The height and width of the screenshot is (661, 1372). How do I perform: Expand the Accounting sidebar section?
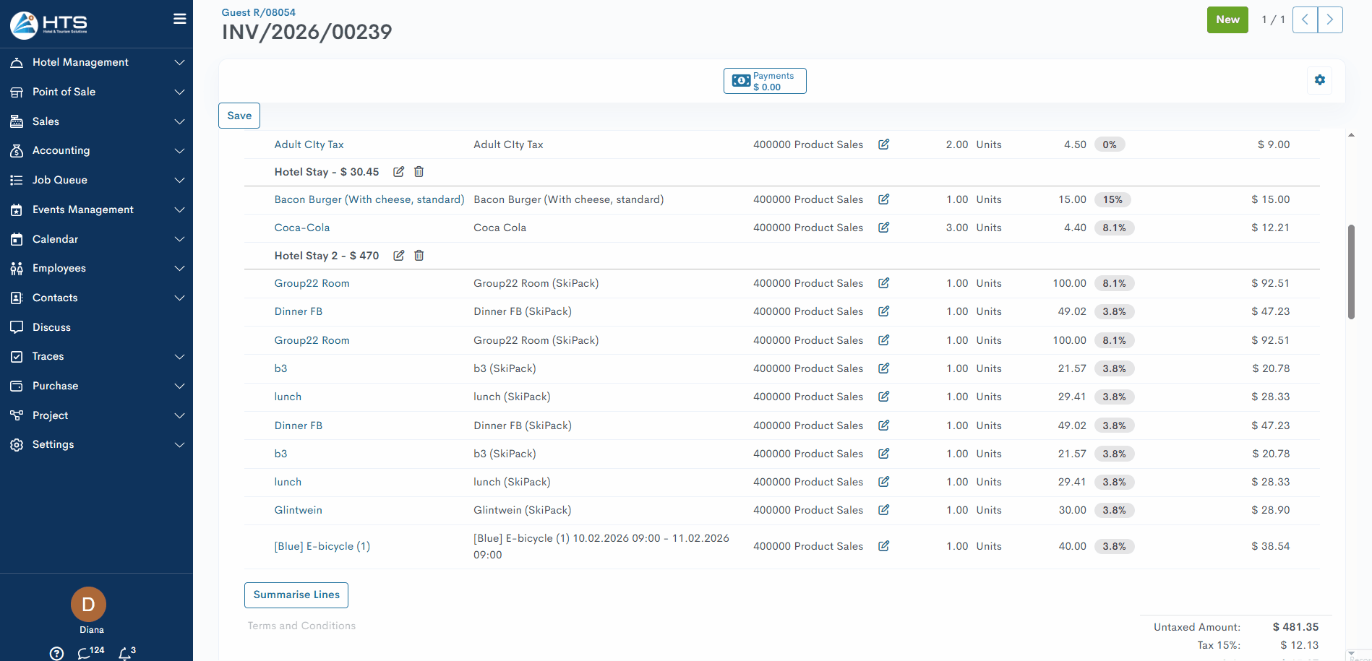96,151
